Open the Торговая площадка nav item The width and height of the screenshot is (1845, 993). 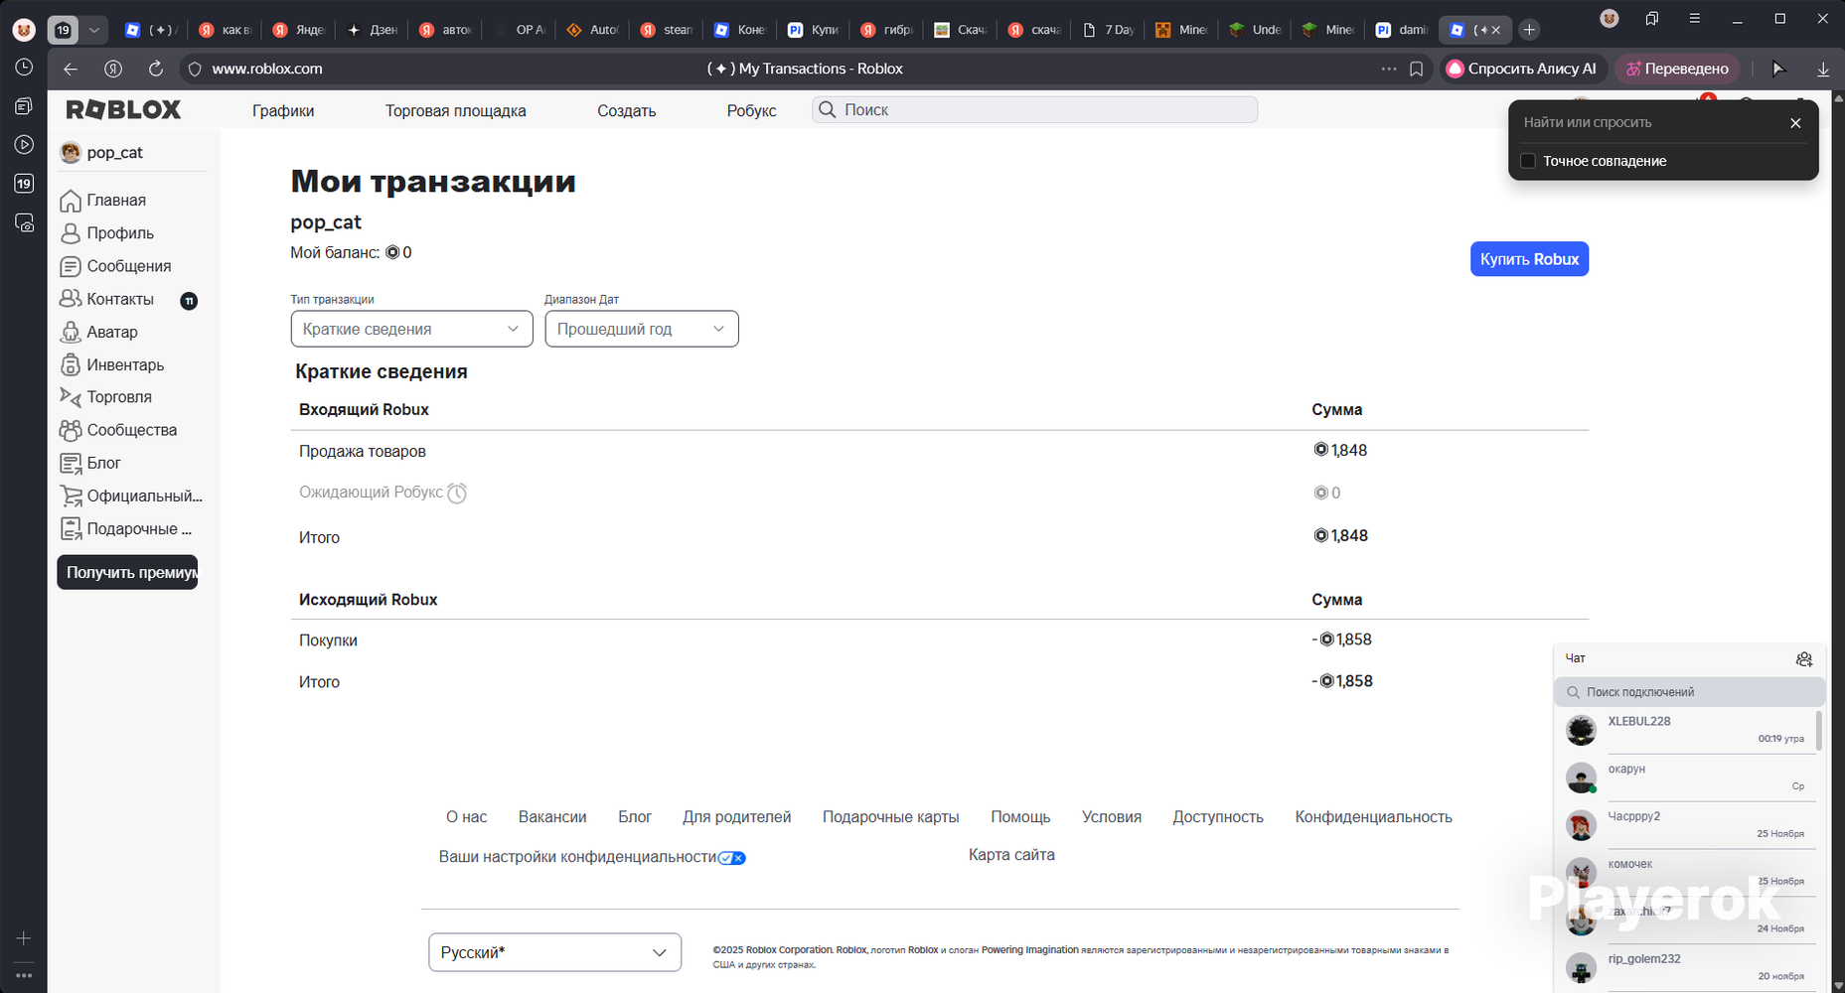pyautogui.click(x=455, y=110)
